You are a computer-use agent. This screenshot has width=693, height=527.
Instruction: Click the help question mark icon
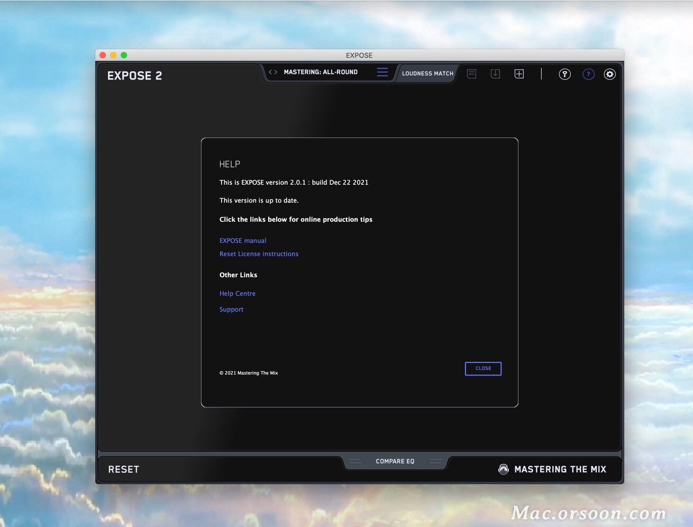[x=588, y=74]
